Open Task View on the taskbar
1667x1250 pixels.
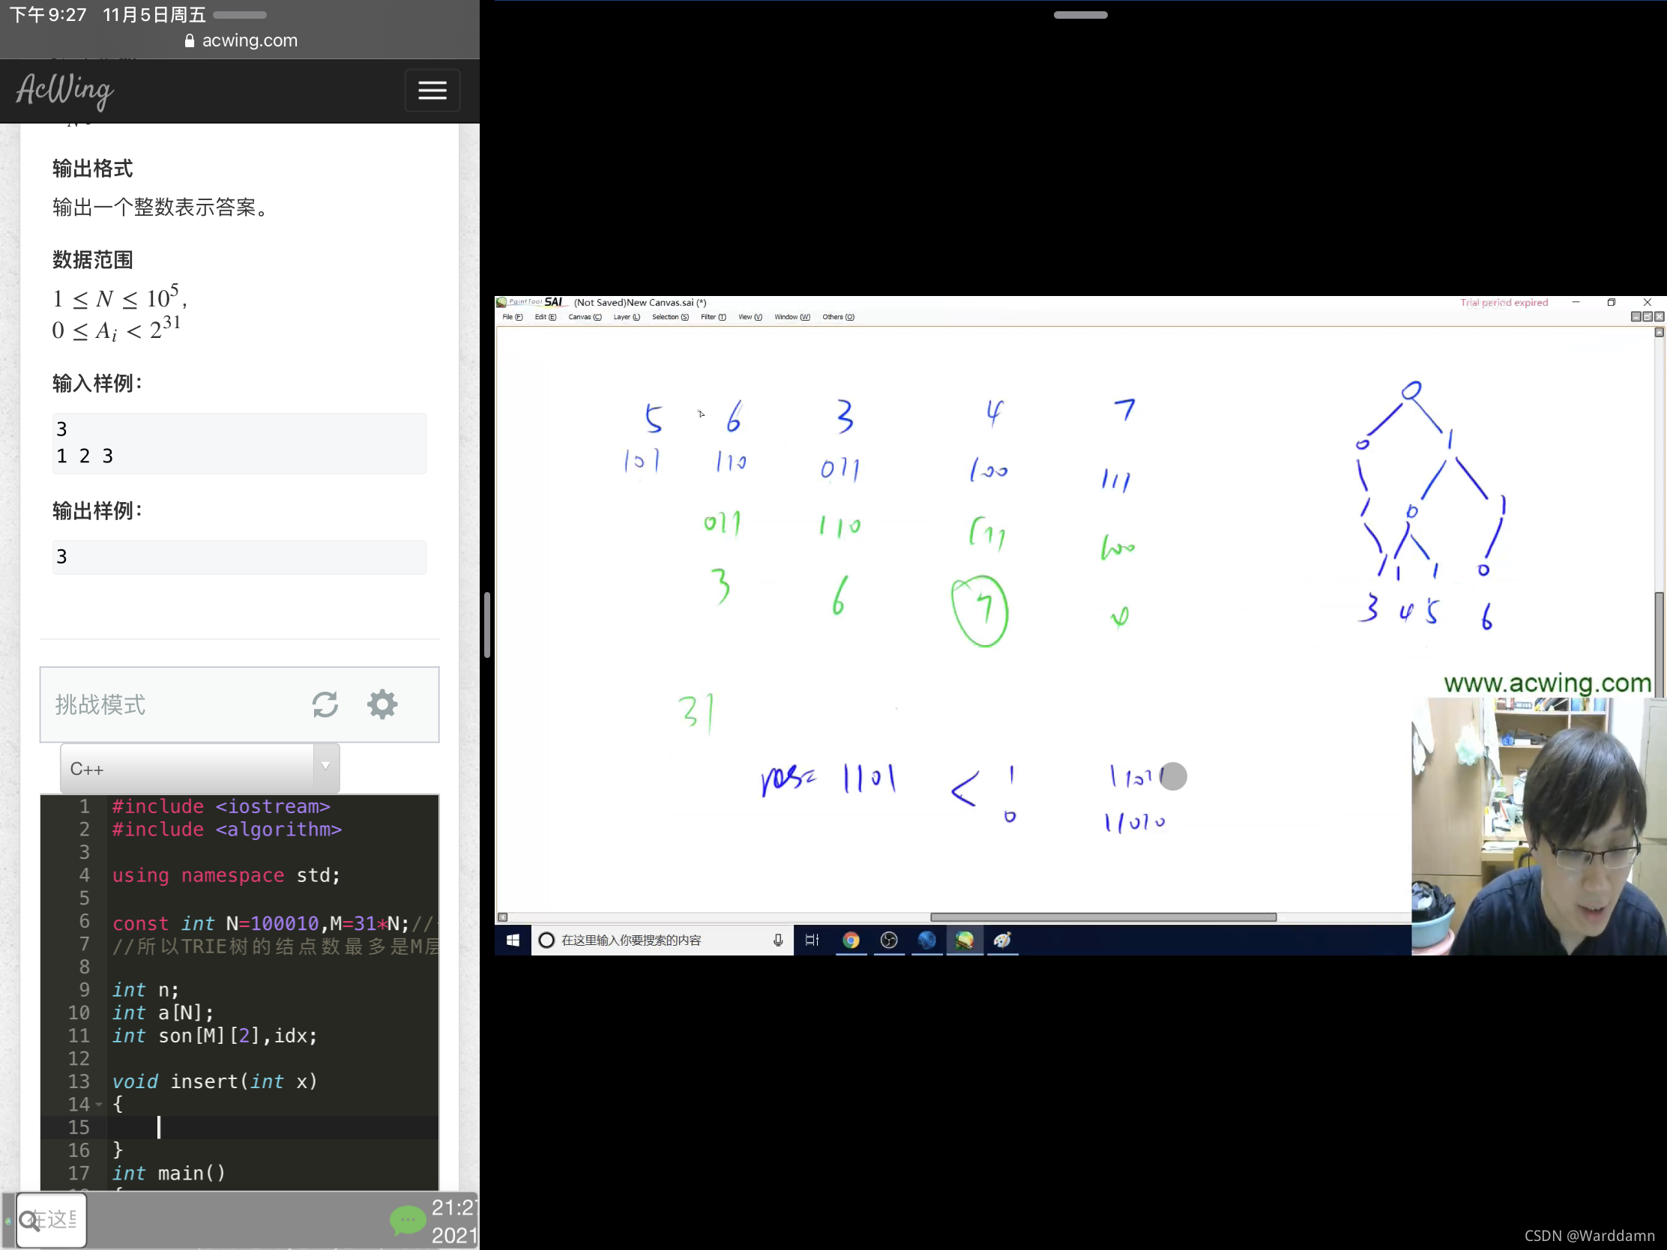(812, 940)
